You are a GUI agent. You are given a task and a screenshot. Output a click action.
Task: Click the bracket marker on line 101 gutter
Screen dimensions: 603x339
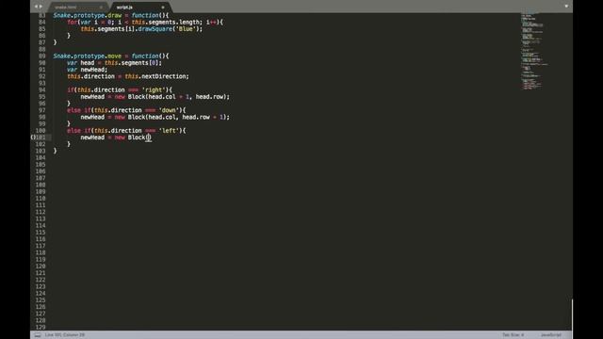(33, 137)
